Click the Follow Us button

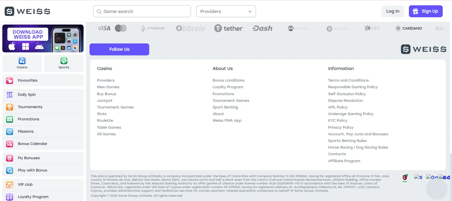click(119, 49)
